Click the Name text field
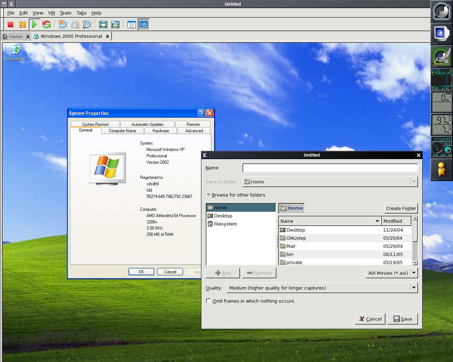This screenshot has width=453, height=362. click(330, 168)
